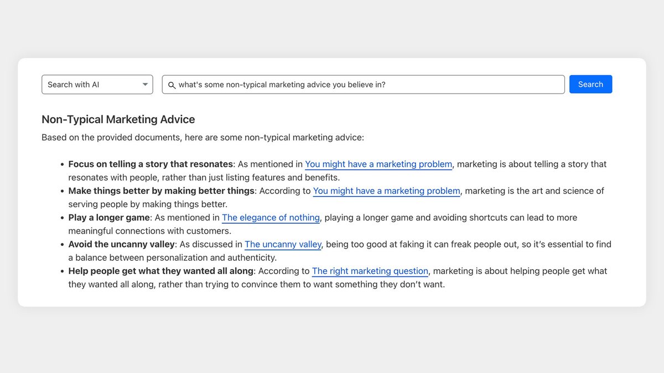The height and width of the screenshot is (373, 664).
Task: Click the bold text Play a longer game
Action: coord(108,217)
